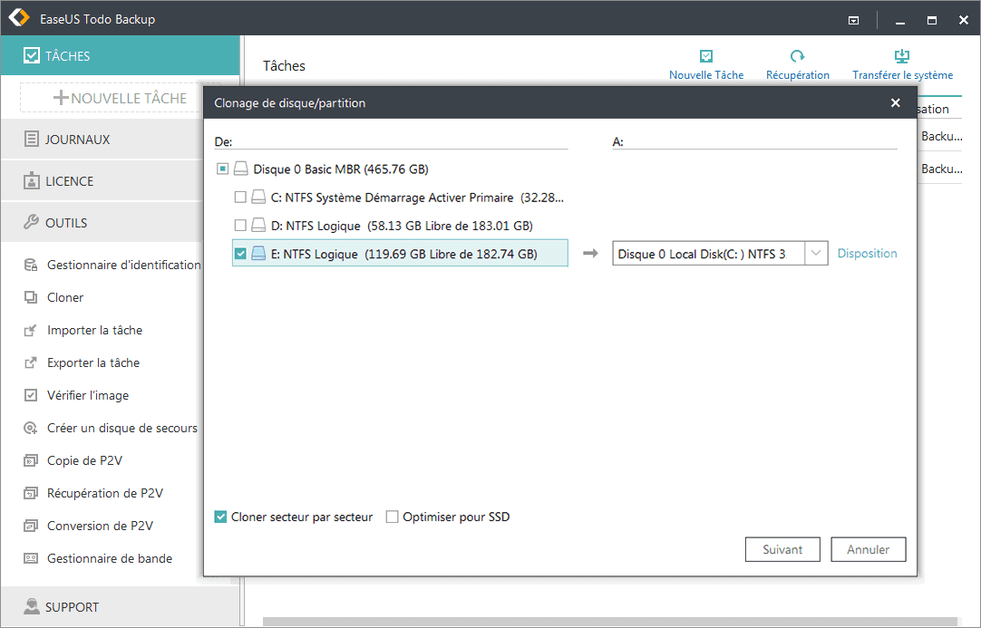This screenshot has height=628, width=981.
Task: Click the plus icon of Nouvelle Tâche
Action: [x=61, y=98]
